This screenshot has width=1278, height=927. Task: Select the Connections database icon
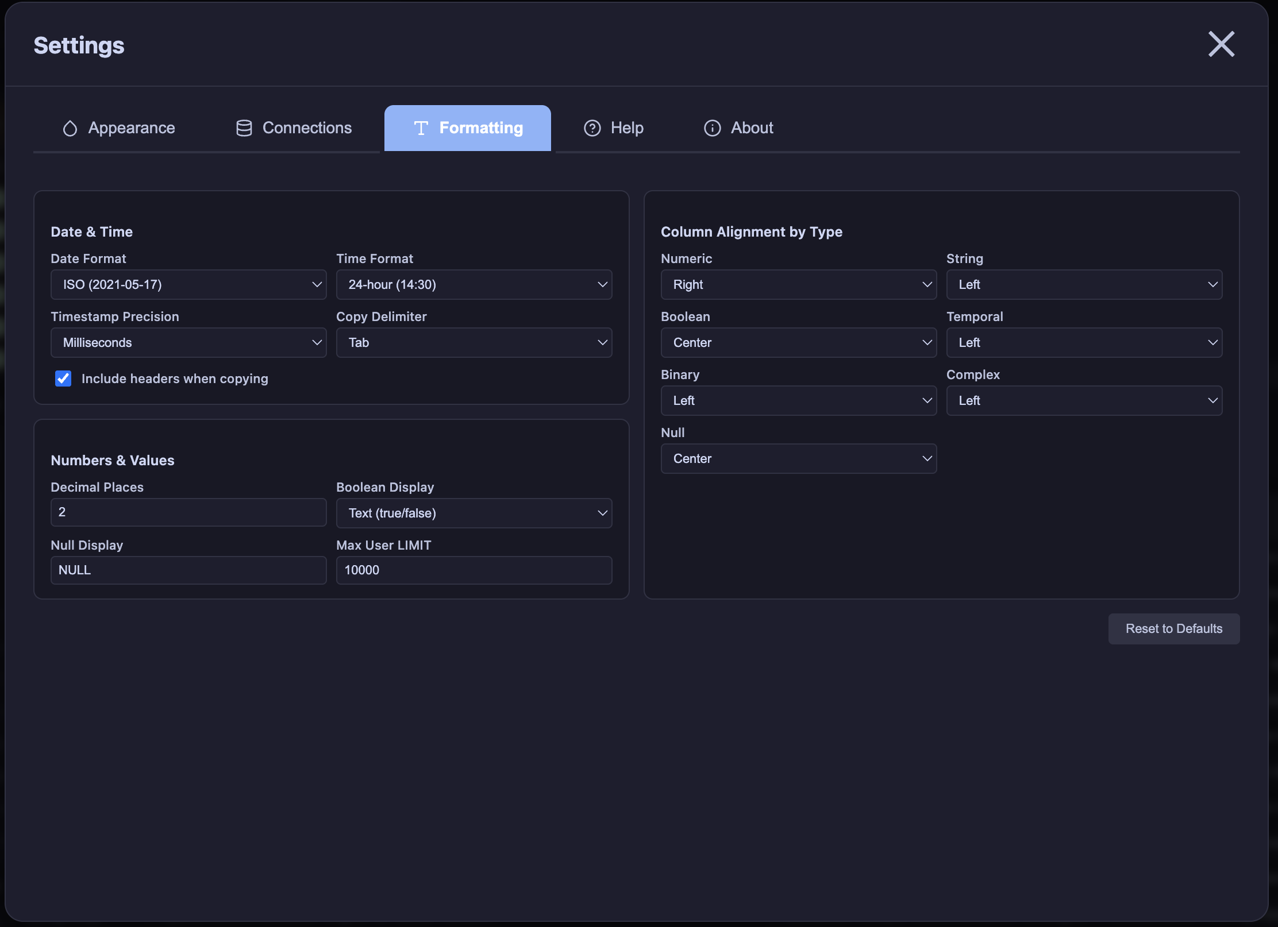click(244, 128)
